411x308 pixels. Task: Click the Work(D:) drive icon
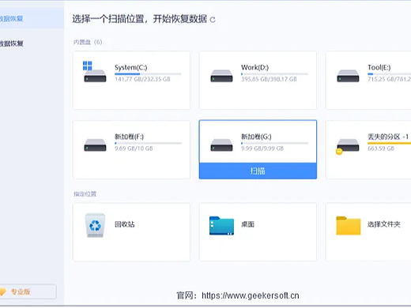[x=221, y=76]
